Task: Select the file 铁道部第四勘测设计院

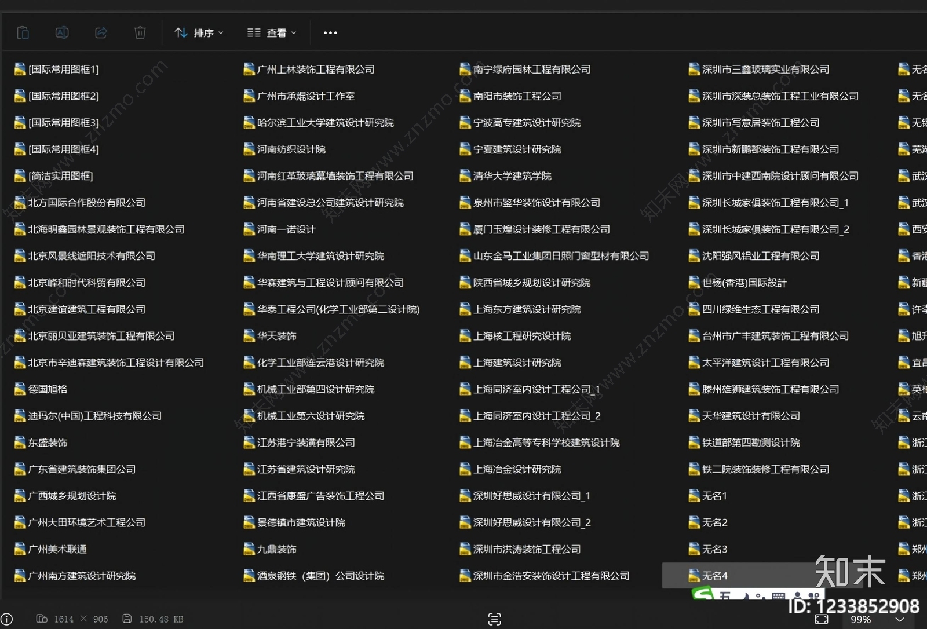Action: click(744, 443)
